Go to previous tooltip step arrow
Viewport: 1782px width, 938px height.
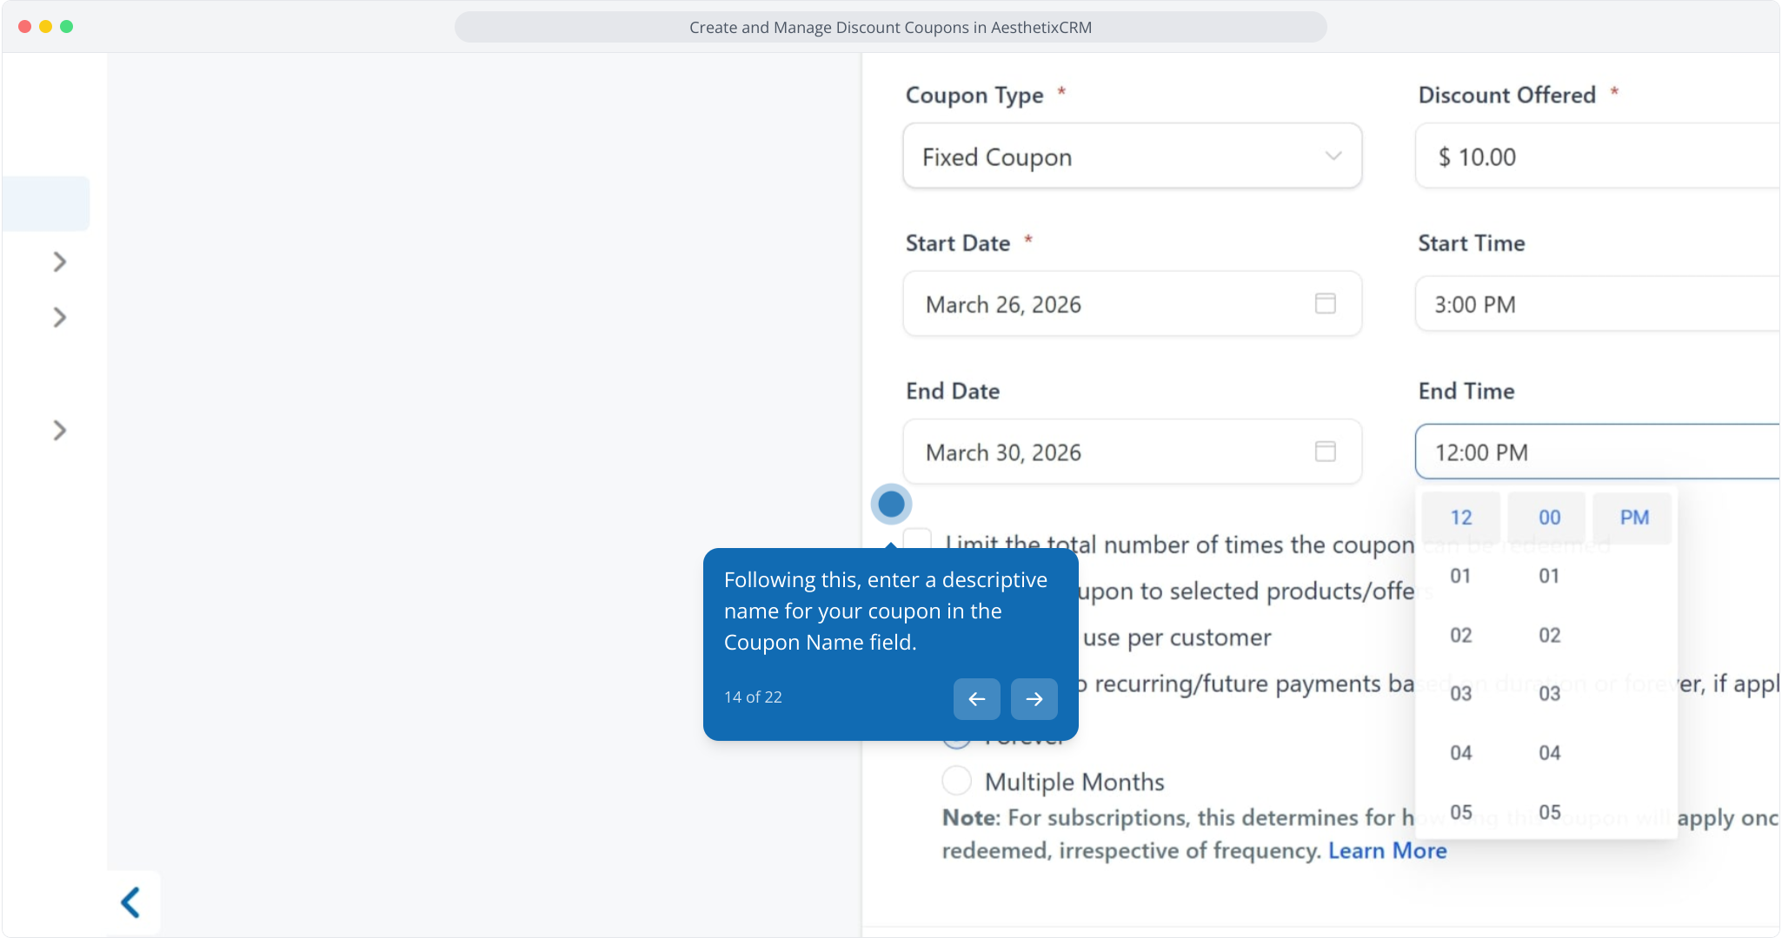976,699
